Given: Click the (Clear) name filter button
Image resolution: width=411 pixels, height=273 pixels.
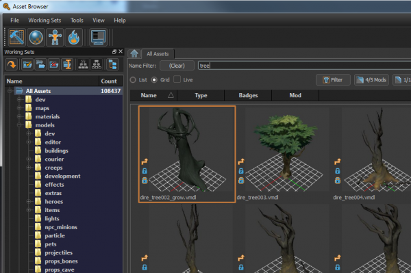Looking at the screenshot, I should (x=177, y=66).
